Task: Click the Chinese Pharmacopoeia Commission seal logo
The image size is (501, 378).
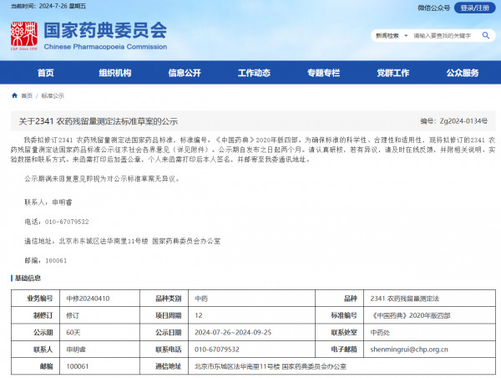Action: pos(23,35)
